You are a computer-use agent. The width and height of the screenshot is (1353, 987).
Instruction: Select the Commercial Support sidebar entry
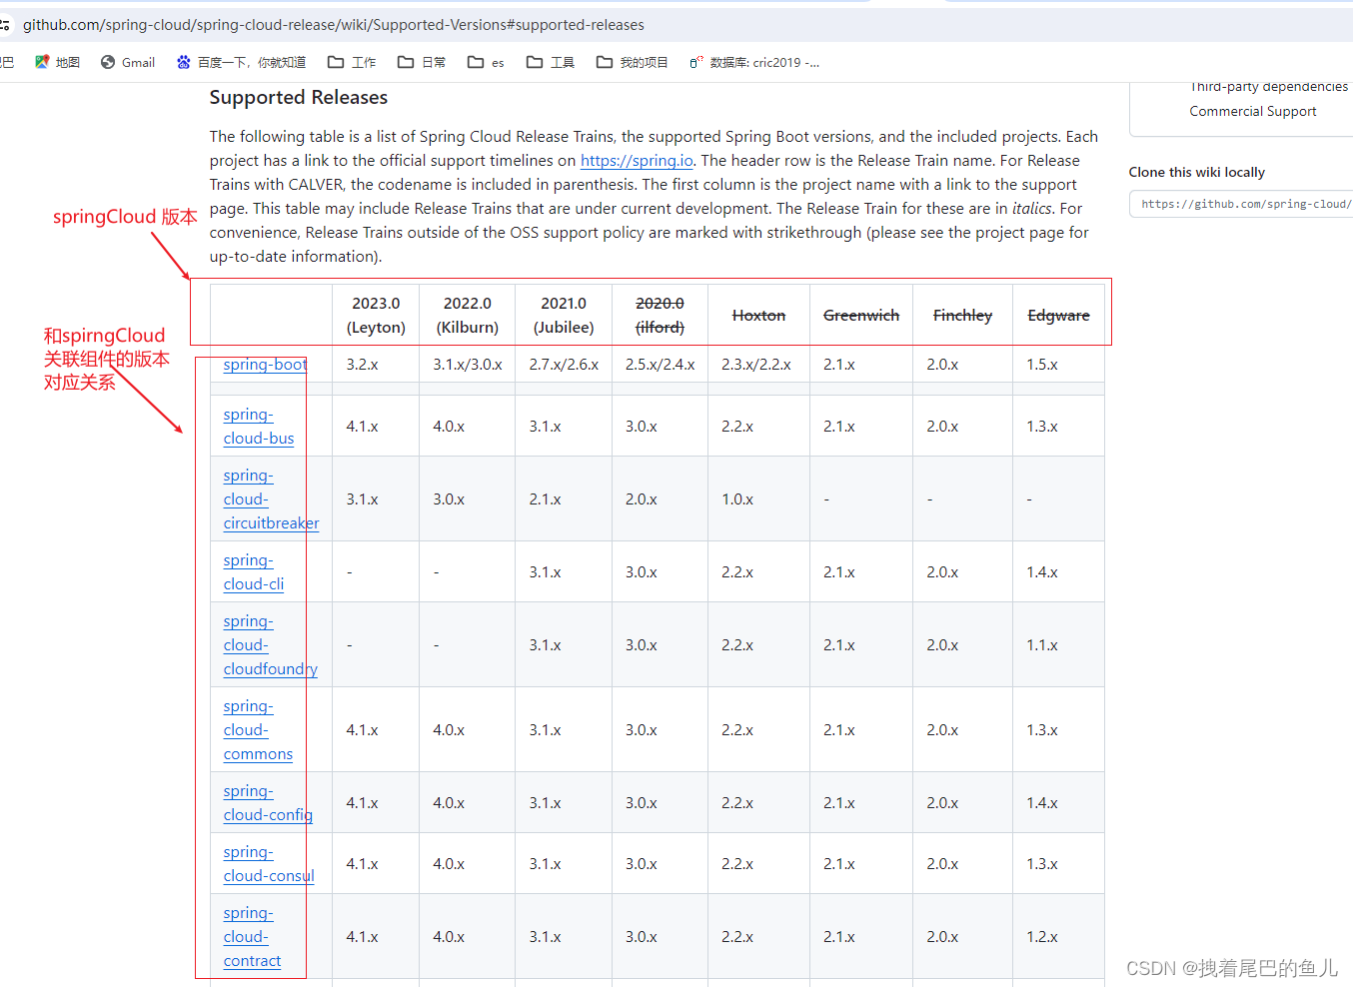coord(1252,111)
